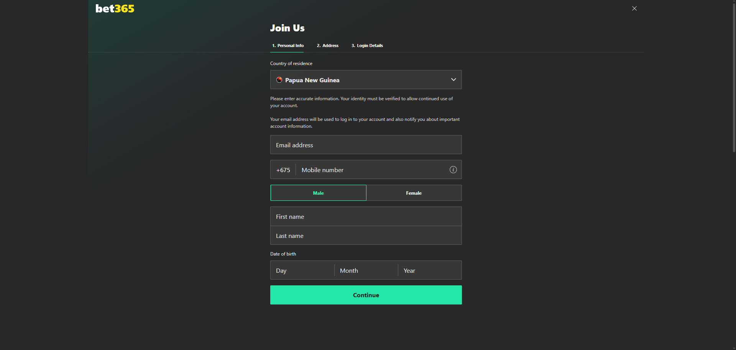Close the Join Us registration form
The width and height of the screenshot is (736, 350).
click(634, 8)
